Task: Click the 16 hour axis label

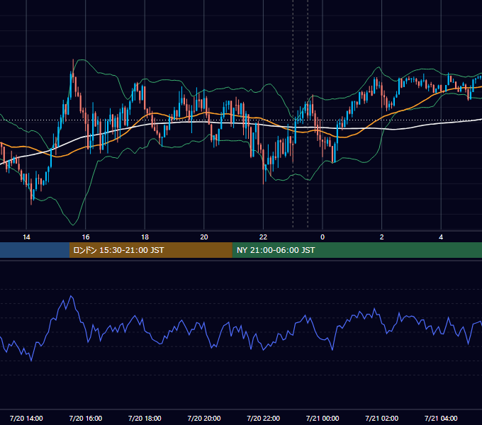Action: [x=86, y=237]
